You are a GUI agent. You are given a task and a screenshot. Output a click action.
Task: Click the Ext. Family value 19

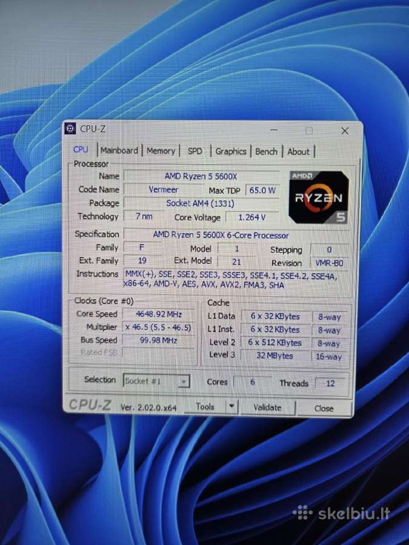142,260
